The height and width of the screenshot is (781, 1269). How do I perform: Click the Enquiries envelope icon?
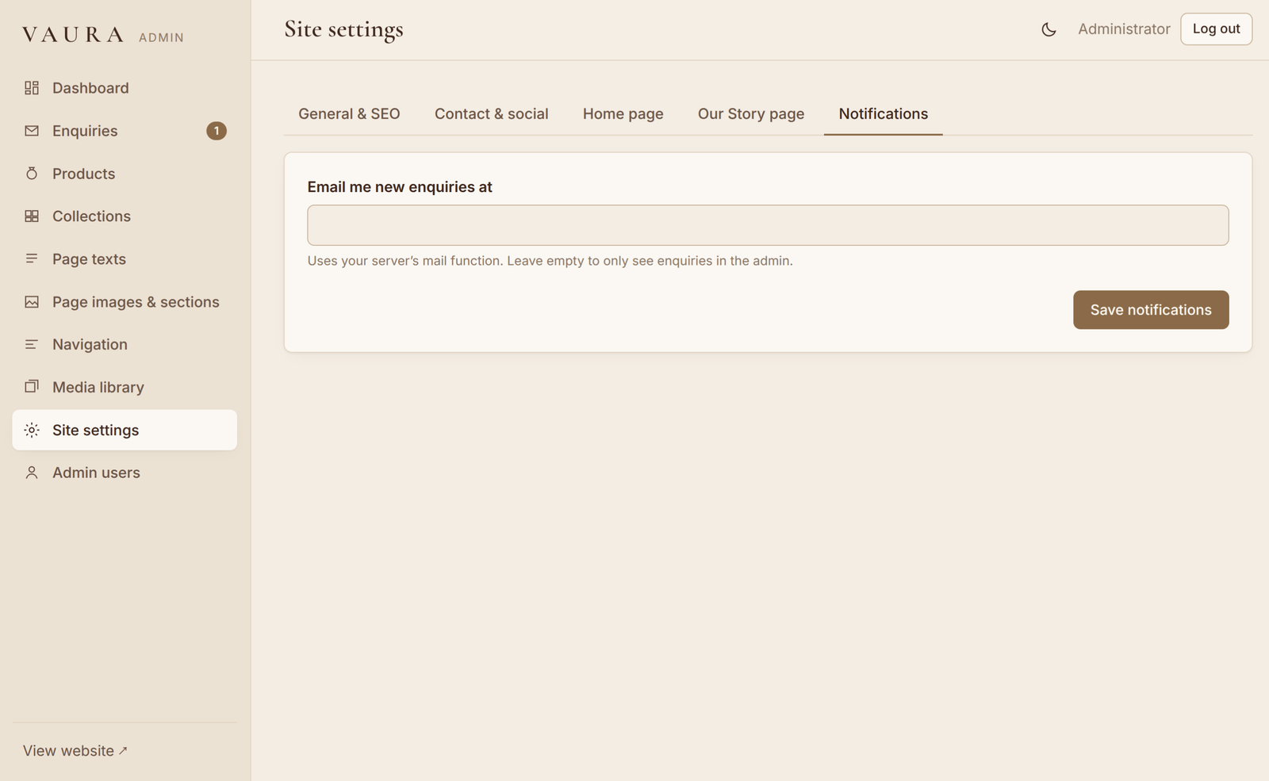coord(32,131)
